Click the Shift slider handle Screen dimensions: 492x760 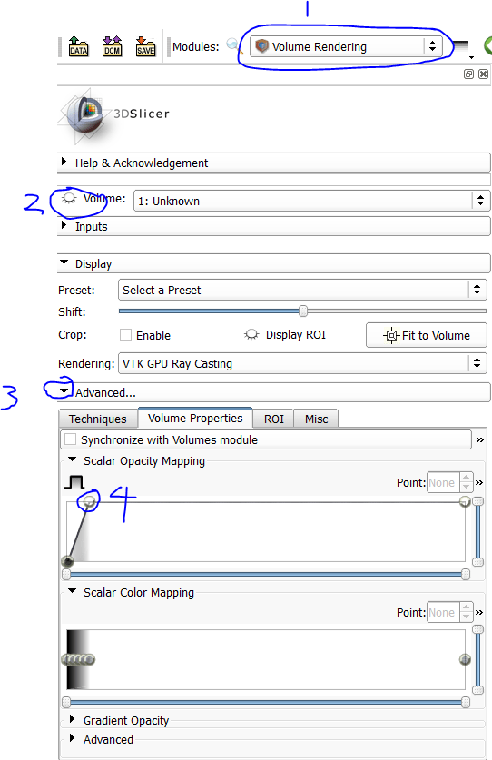[x=303, y=311]
